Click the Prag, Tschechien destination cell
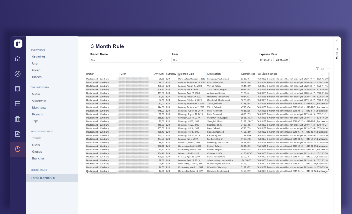 pyautogui.click(x=215, y=83)
